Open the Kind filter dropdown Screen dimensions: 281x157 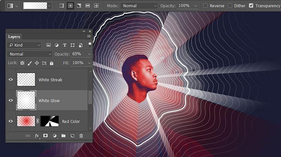[24, 45]
